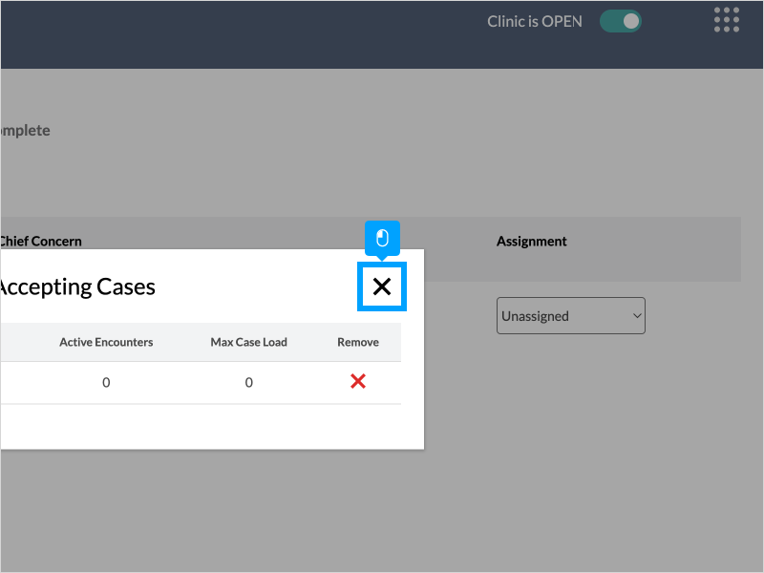Click the Remove column header
Viewport: 764px width, 573px height.
tap(358, 342)
